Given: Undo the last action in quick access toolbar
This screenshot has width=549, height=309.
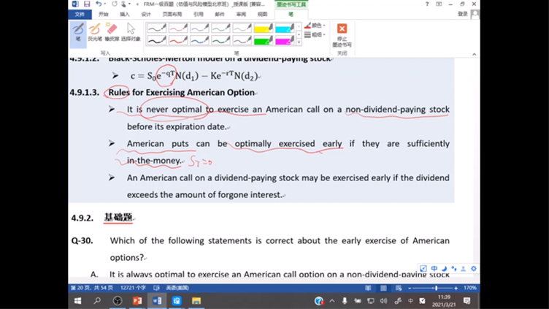Looking at the screenshot, I should coord(99,4).
